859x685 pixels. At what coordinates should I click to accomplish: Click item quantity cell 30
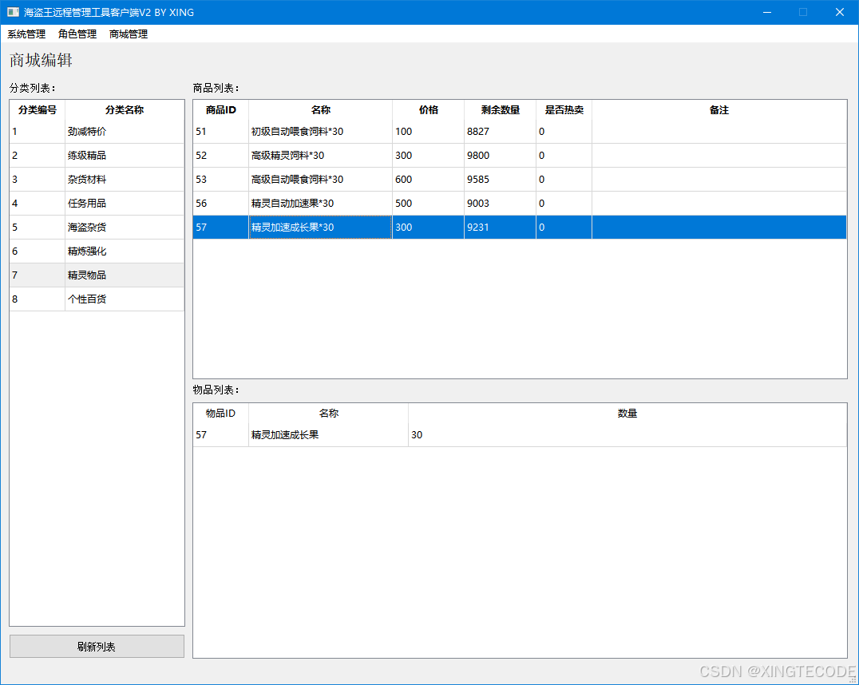[627, 435]
